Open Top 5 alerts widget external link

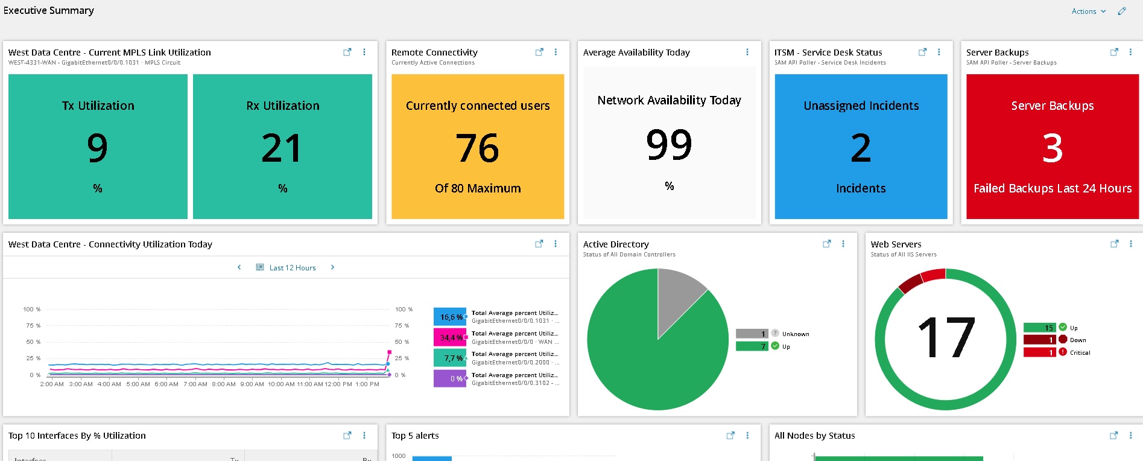(730, 436)
